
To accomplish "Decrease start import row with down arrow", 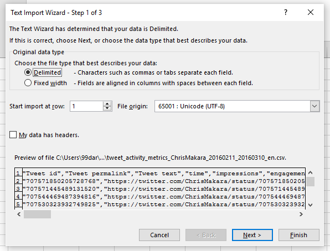I will point(107,108).
